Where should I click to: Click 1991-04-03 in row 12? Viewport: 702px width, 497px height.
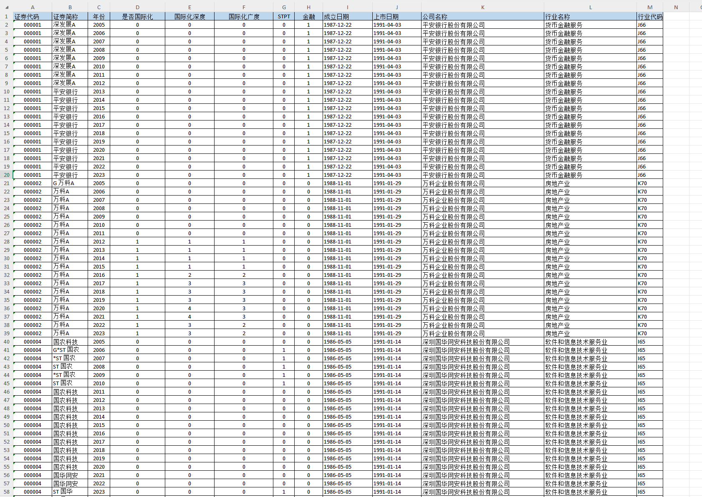pyautogui.click(x=397, y=108)
